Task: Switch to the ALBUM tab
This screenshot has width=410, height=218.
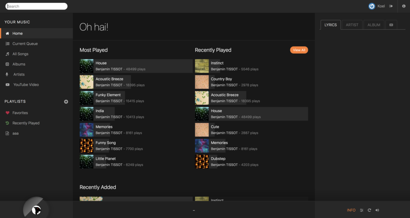Action: [374, 25]
